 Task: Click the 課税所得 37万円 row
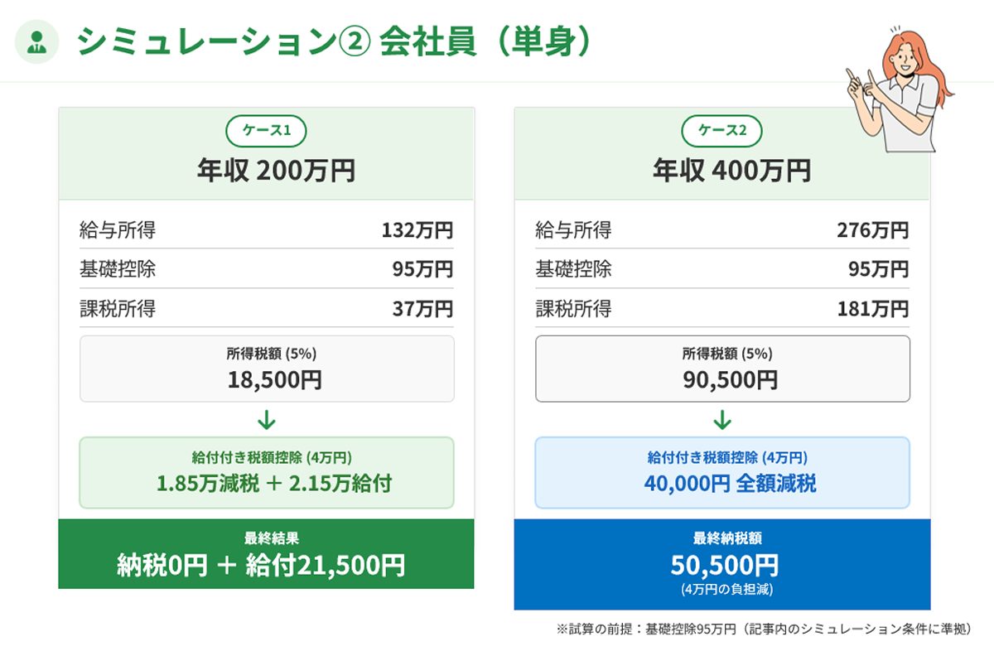pyautogui.click(x=267, y=309)
